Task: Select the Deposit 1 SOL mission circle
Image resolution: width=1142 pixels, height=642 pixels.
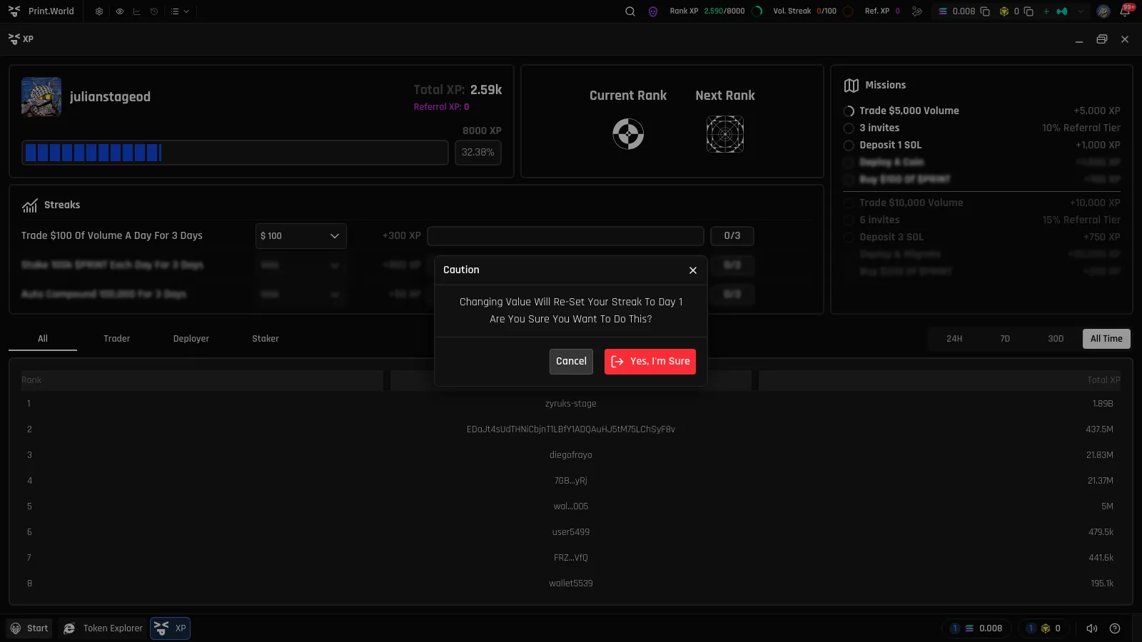Action: (849, 146)
